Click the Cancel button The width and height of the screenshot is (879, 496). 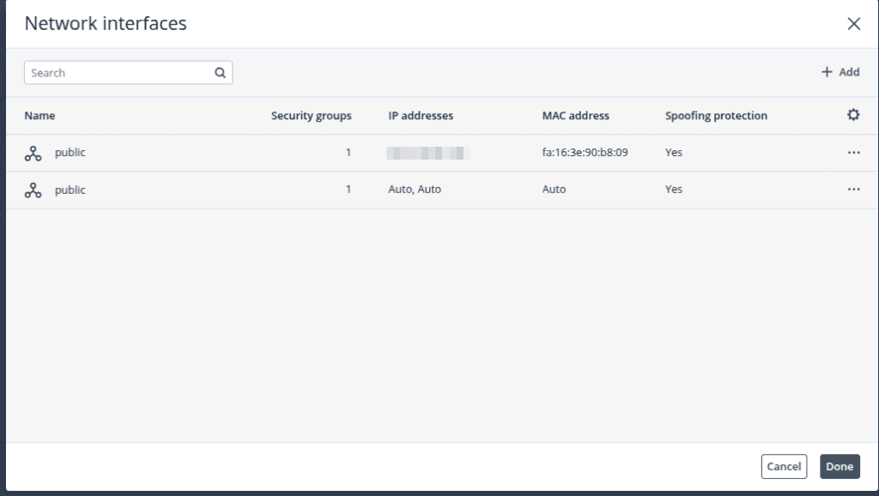(784, 466)
